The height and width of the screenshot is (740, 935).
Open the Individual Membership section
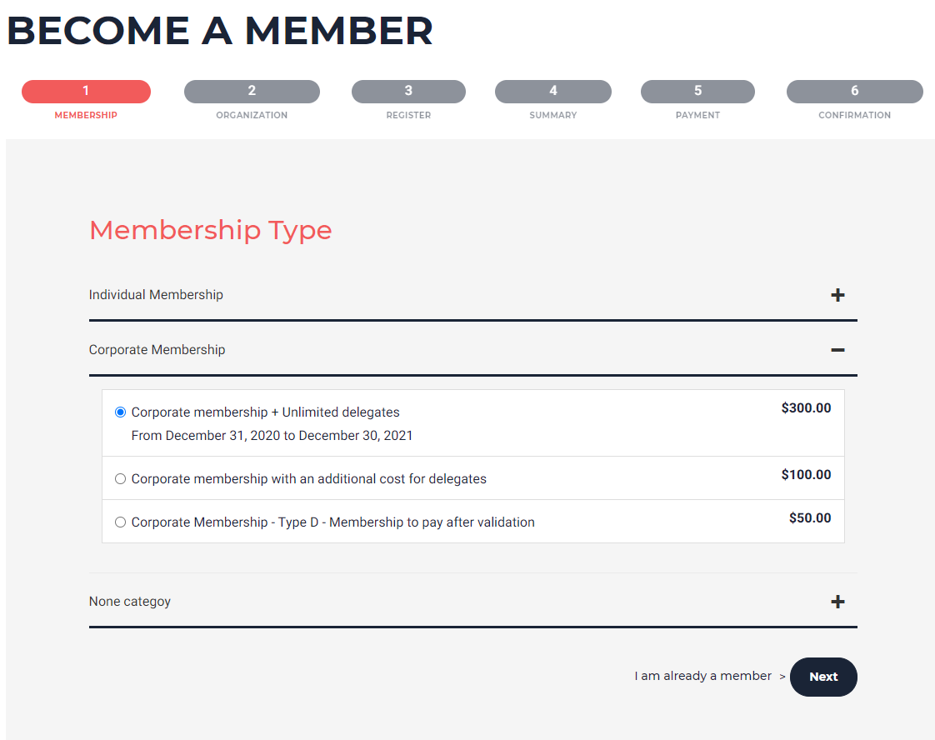(156, 295)
